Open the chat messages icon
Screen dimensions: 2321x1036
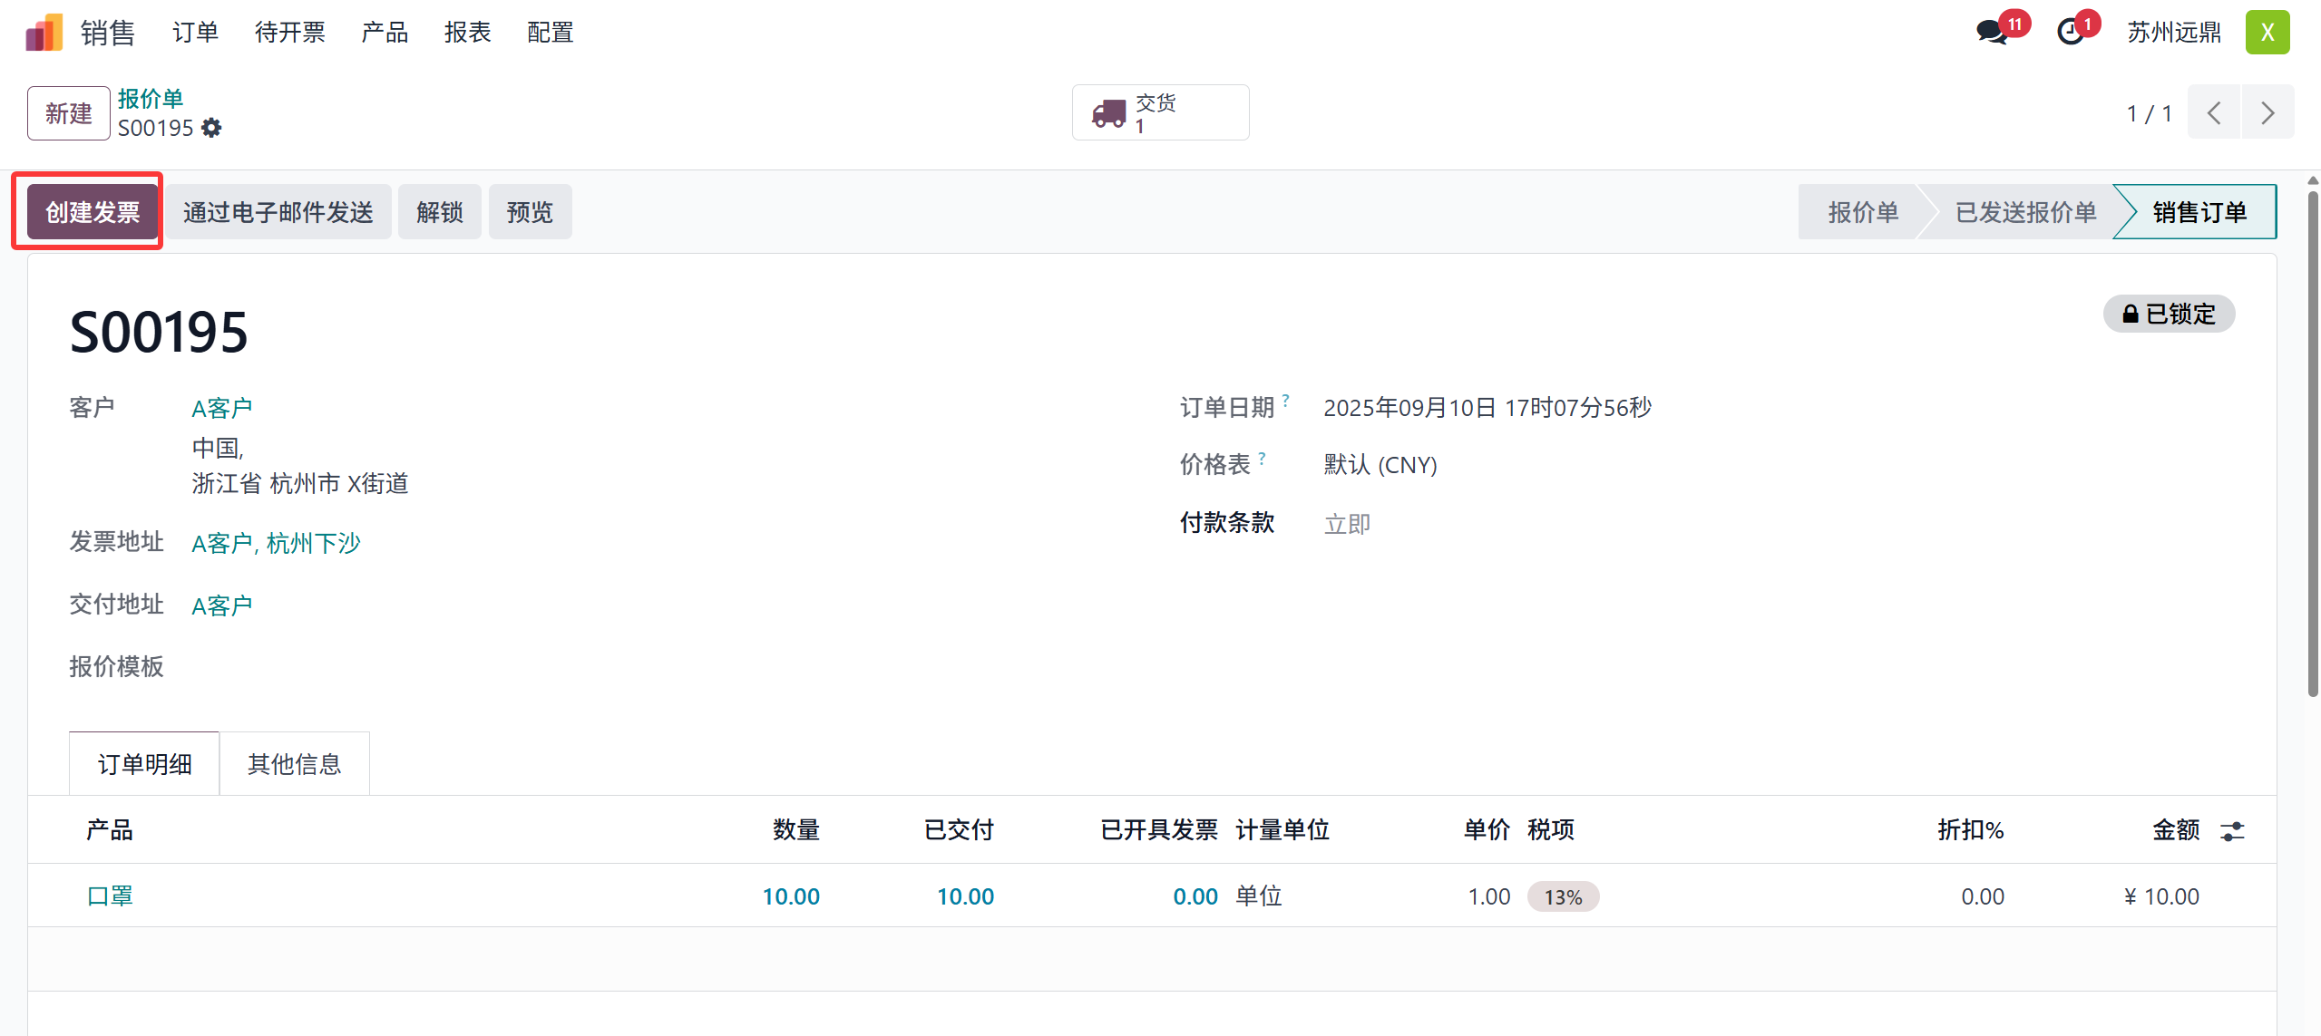click(1992, 32)
